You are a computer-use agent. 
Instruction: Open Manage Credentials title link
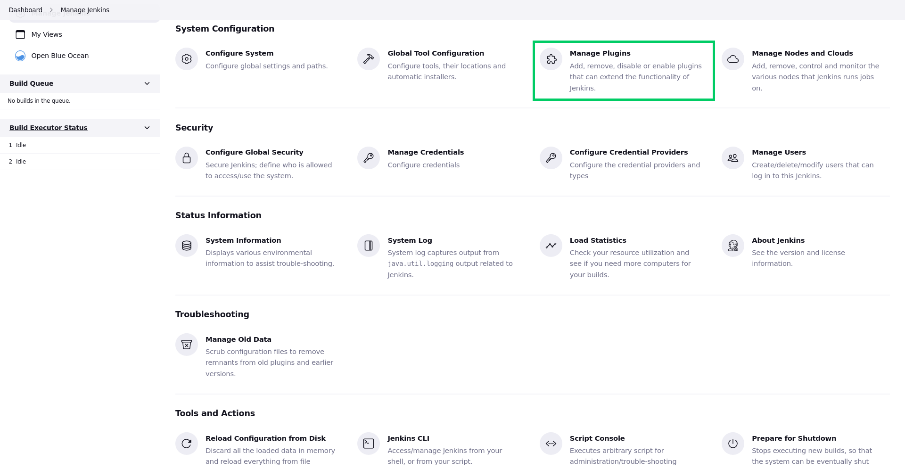coord(426,152)
